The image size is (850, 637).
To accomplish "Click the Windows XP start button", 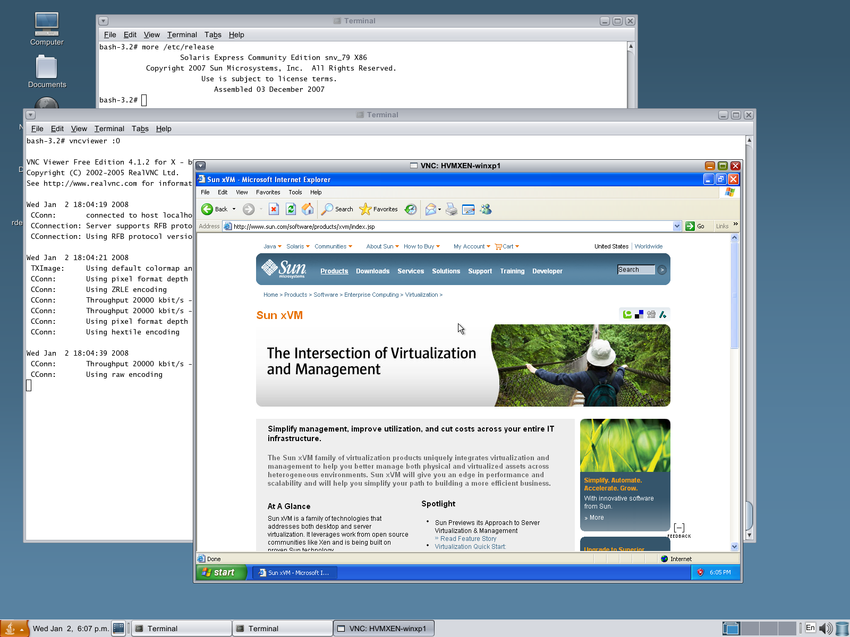I will [222, 572].
